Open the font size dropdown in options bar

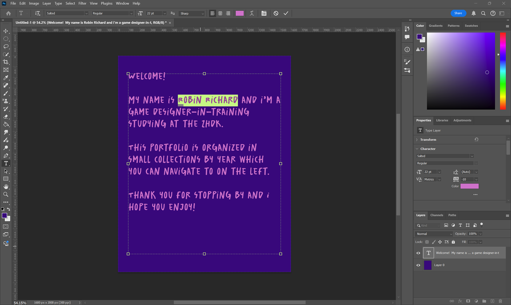pos(165,13)
